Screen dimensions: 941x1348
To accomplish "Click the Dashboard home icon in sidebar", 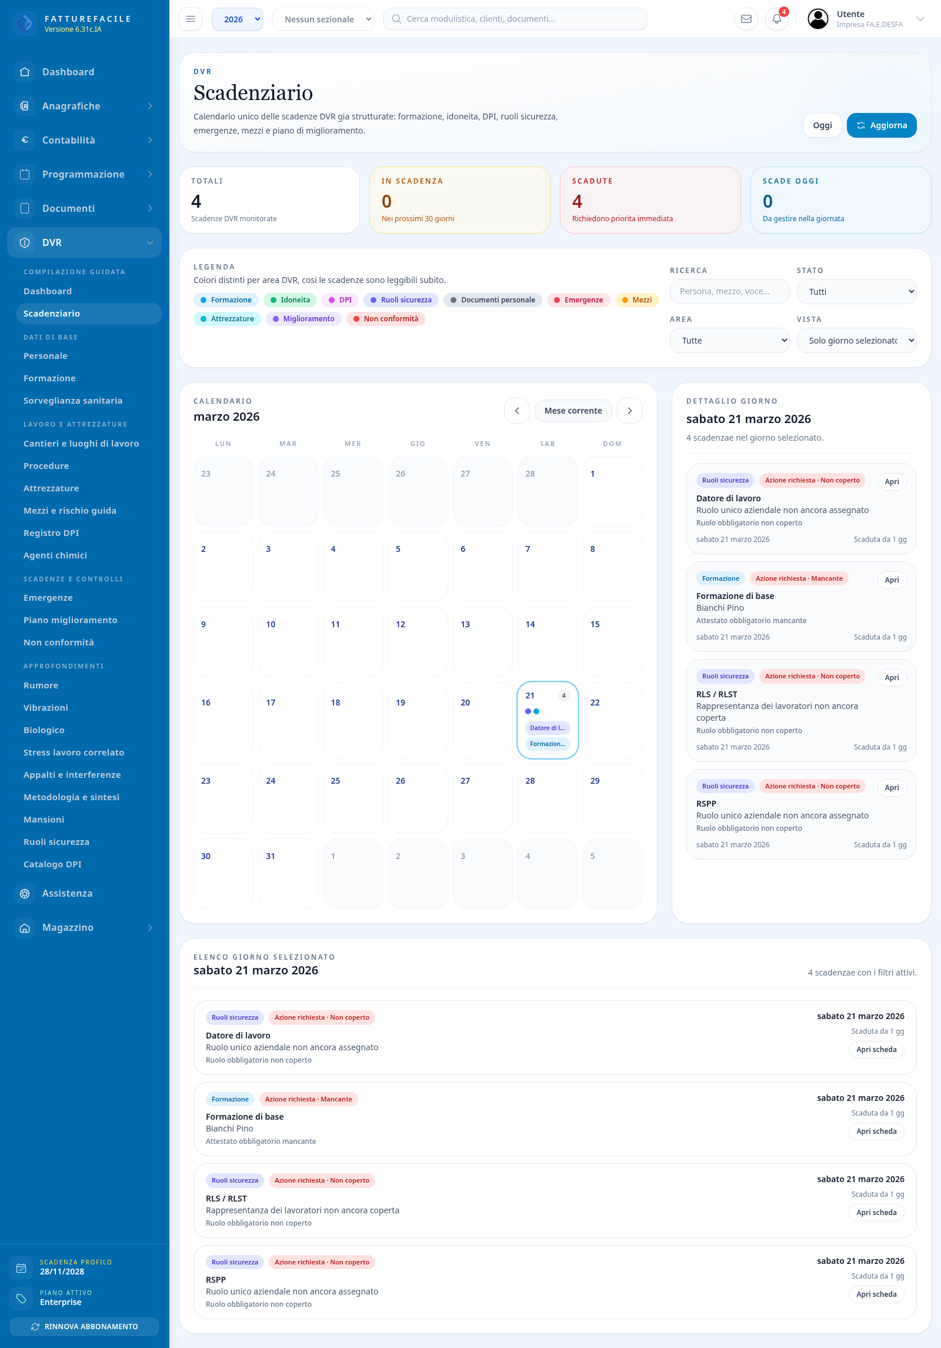I will [x=25, y=72].
